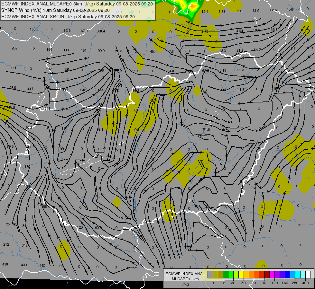Image resolution: width=315 pixels, height=289 pixels.
Task: Click the map value 80.2
Action: coord(29,127)
